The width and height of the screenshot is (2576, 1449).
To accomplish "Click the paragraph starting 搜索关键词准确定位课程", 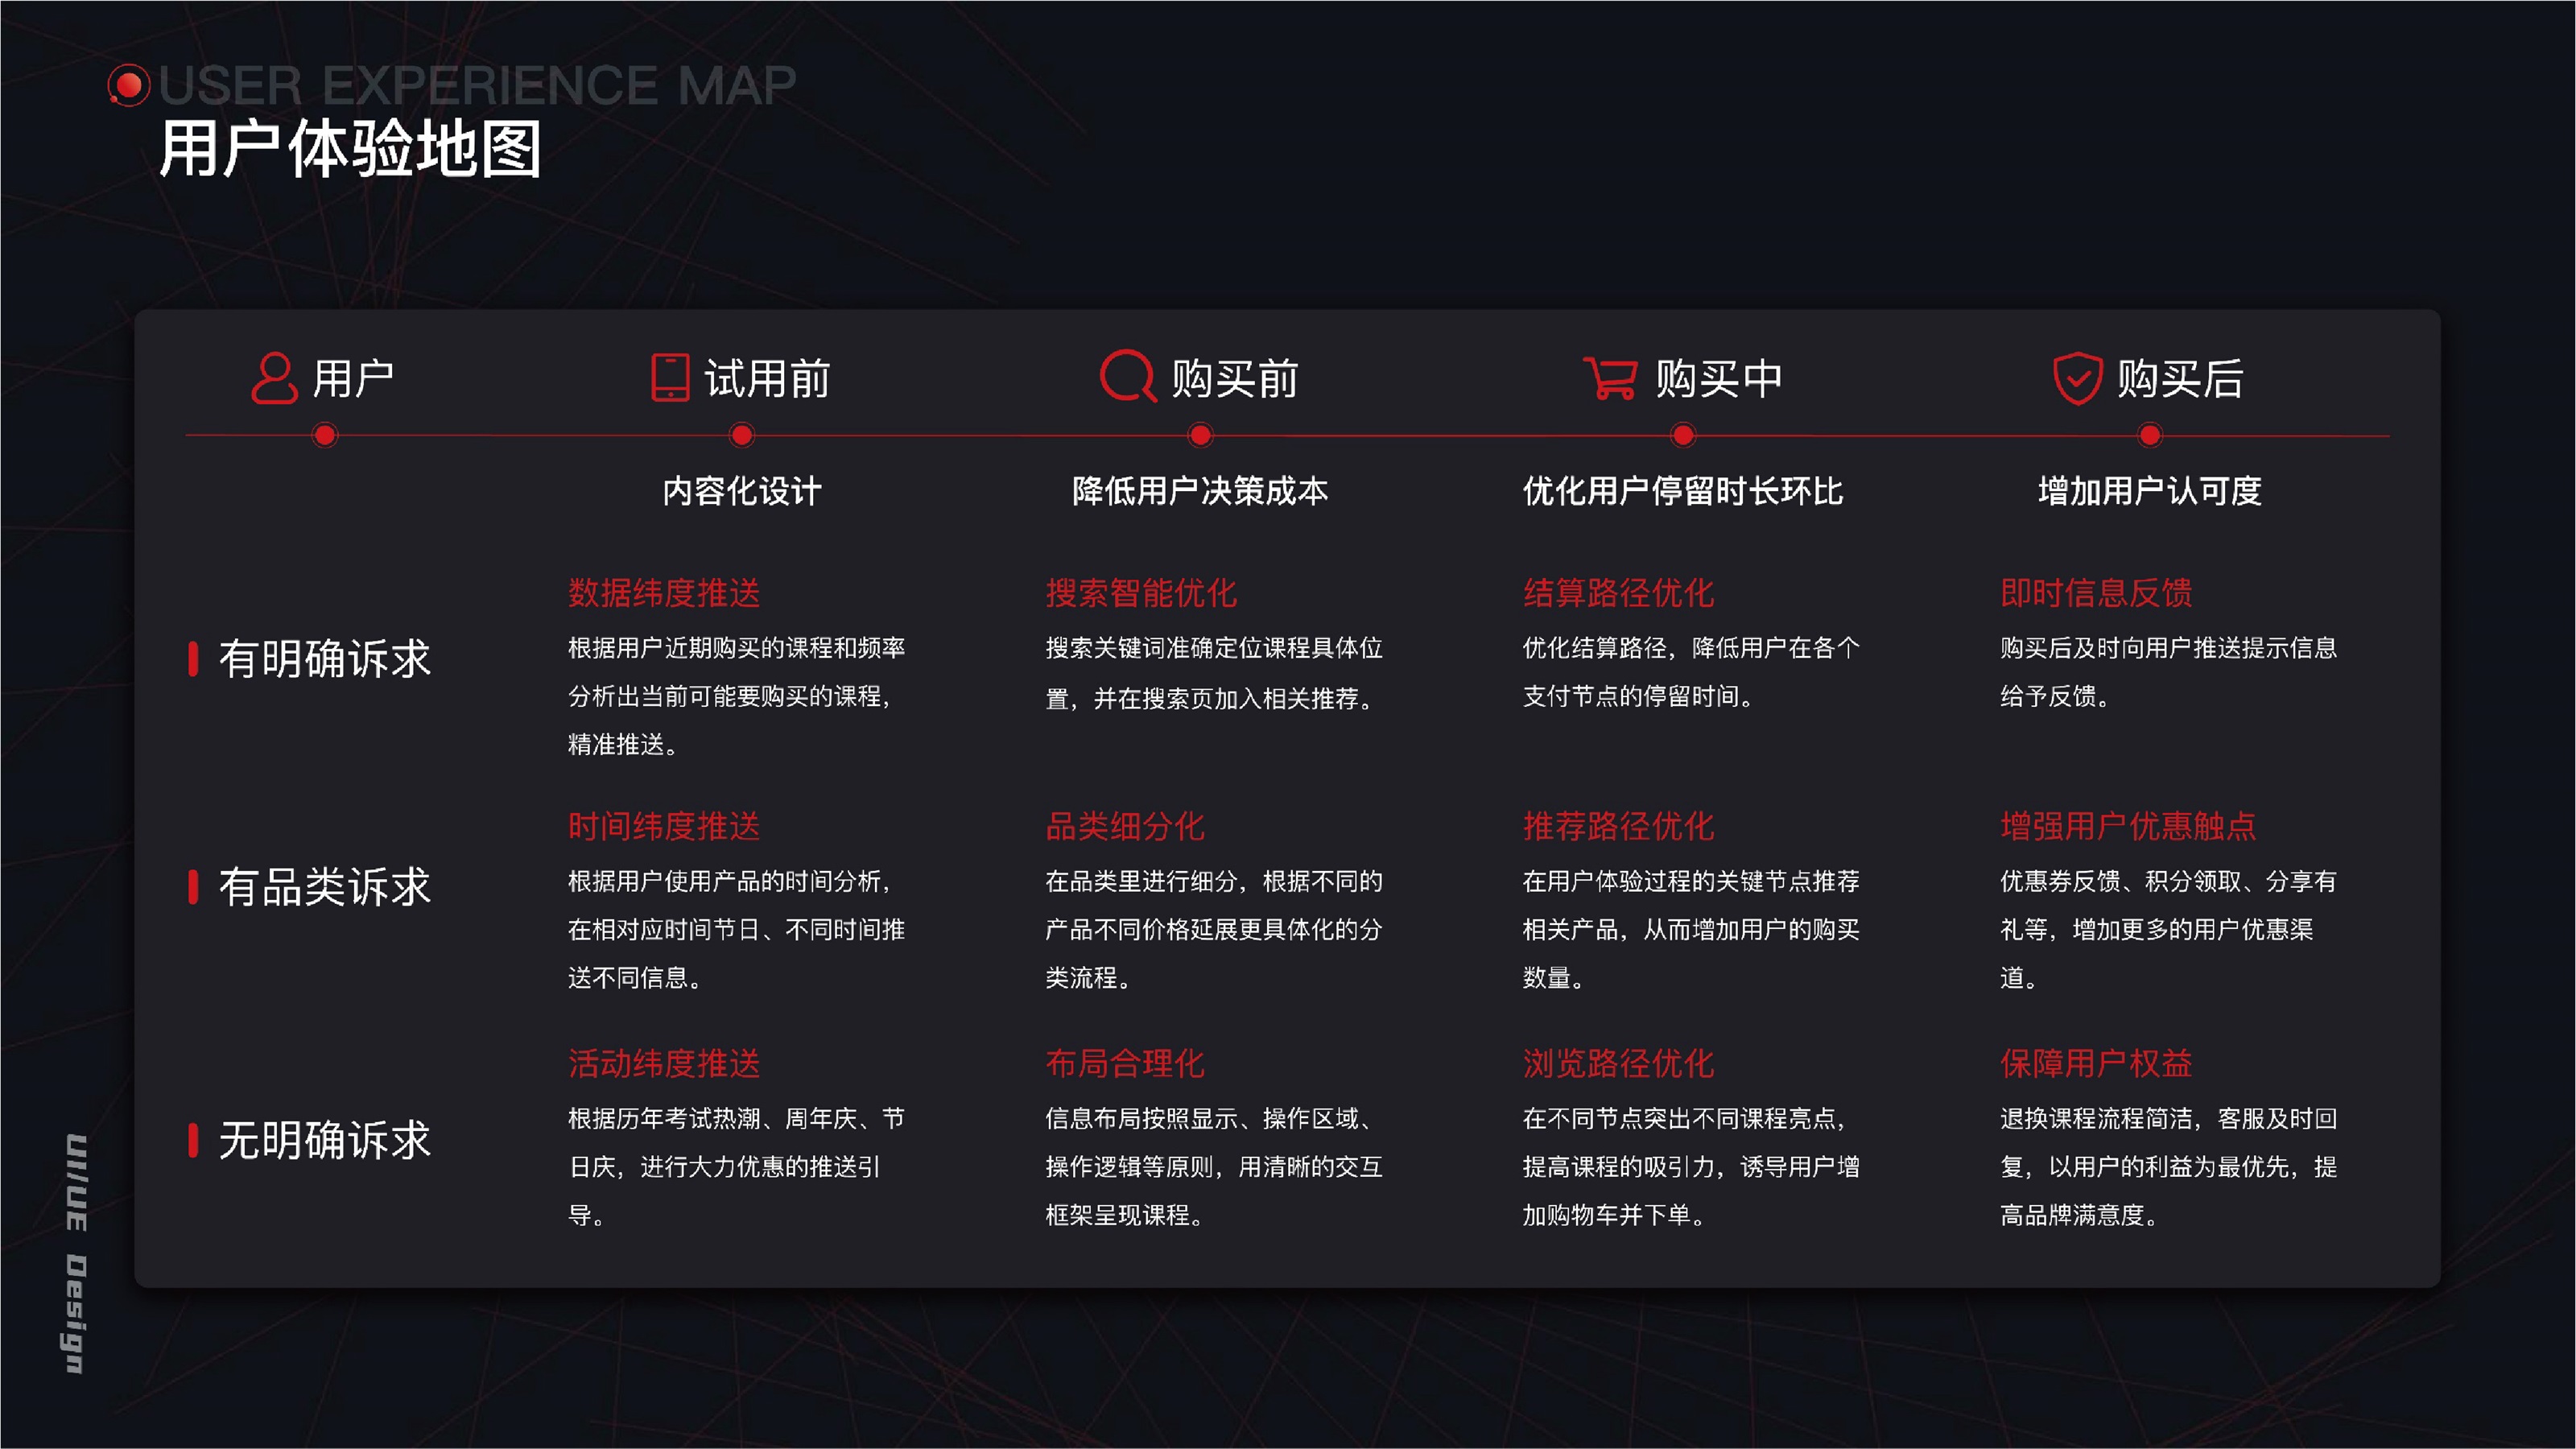I will coord(1214,673).
